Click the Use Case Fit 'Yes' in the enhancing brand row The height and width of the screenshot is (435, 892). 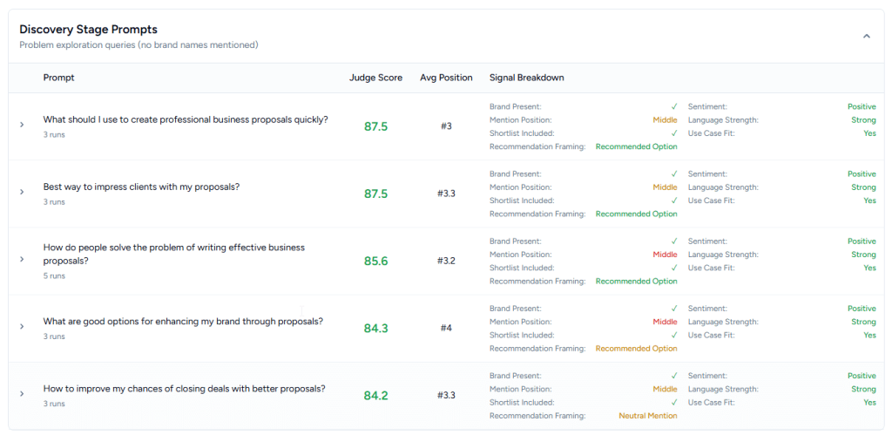tap(870, 336)
